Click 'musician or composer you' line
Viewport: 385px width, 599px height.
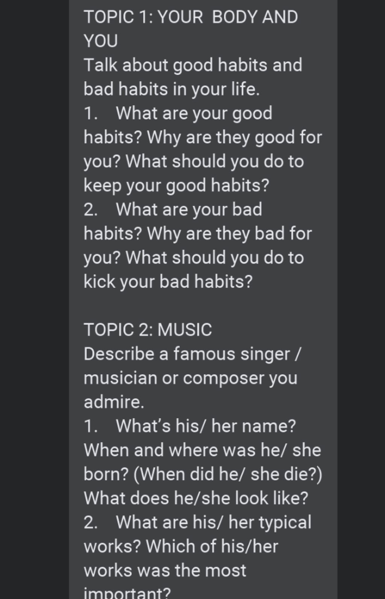click(191, 378)
